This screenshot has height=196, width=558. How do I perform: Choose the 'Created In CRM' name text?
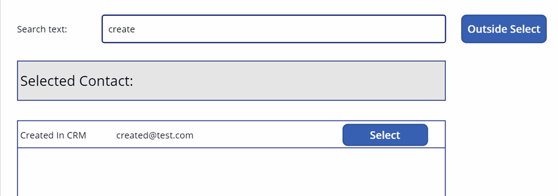coord(53,135)
